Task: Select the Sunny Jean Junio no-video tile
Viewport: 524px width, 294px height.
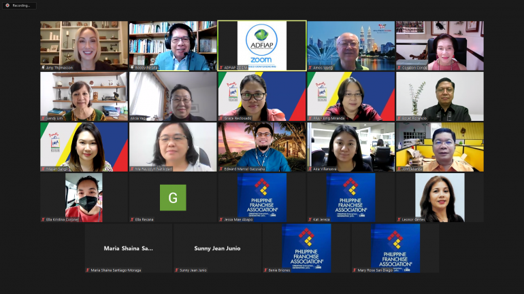Action: pyautogui.click(x=218, y=249)
